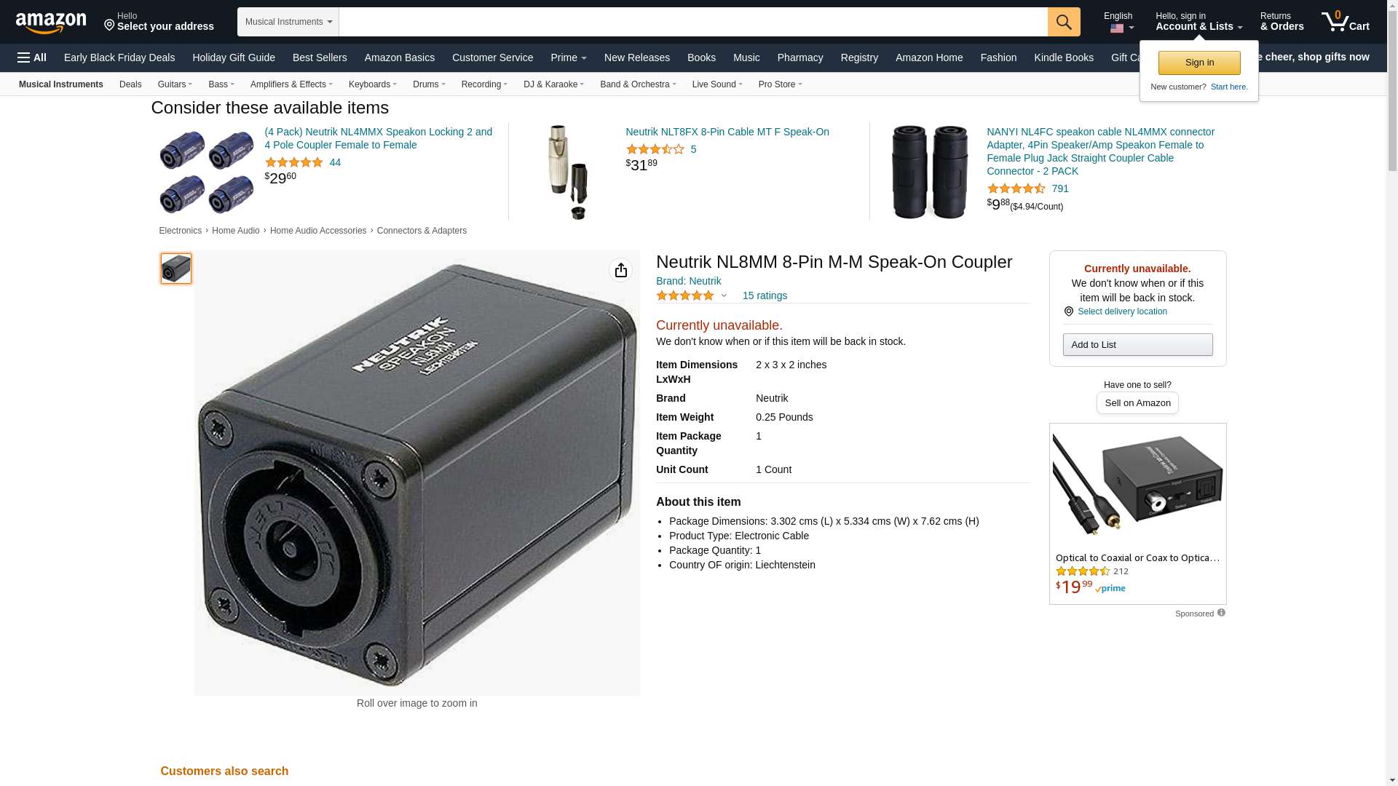The width and height of the screenshot is (1398, 786).
Task: Expand the star rating breakdown chevron
Action: tap(724, 295)
